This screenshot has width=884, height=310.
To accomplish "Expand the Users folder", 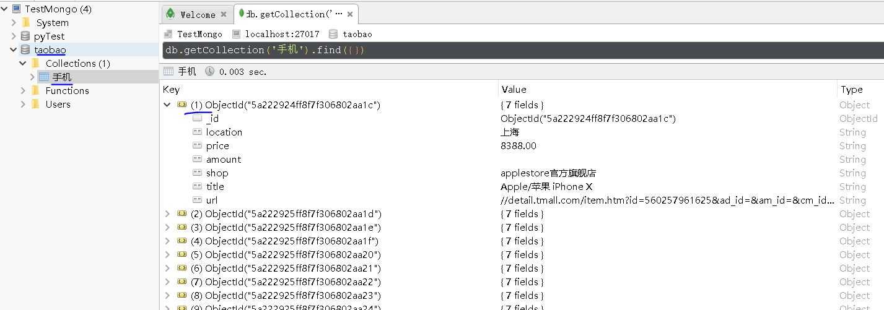I will click(24, 105).
